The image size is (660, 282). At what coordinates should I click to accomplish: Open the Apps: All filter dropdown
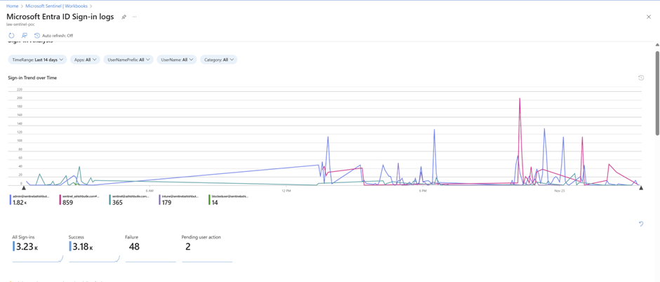pyautogui.click(x=85, y=60)
